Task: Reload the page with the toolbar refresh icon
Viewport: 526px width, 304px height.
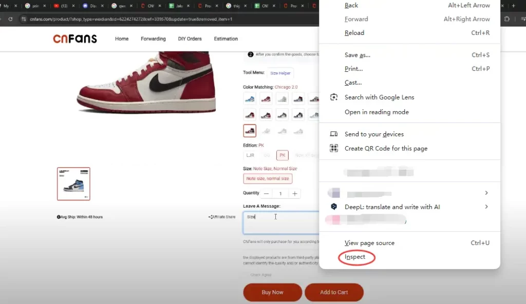Action: tap(10, 19)
